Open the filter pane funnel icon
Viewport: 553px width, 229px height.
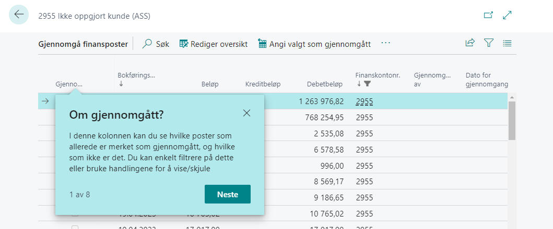click(x=489, y=44)
